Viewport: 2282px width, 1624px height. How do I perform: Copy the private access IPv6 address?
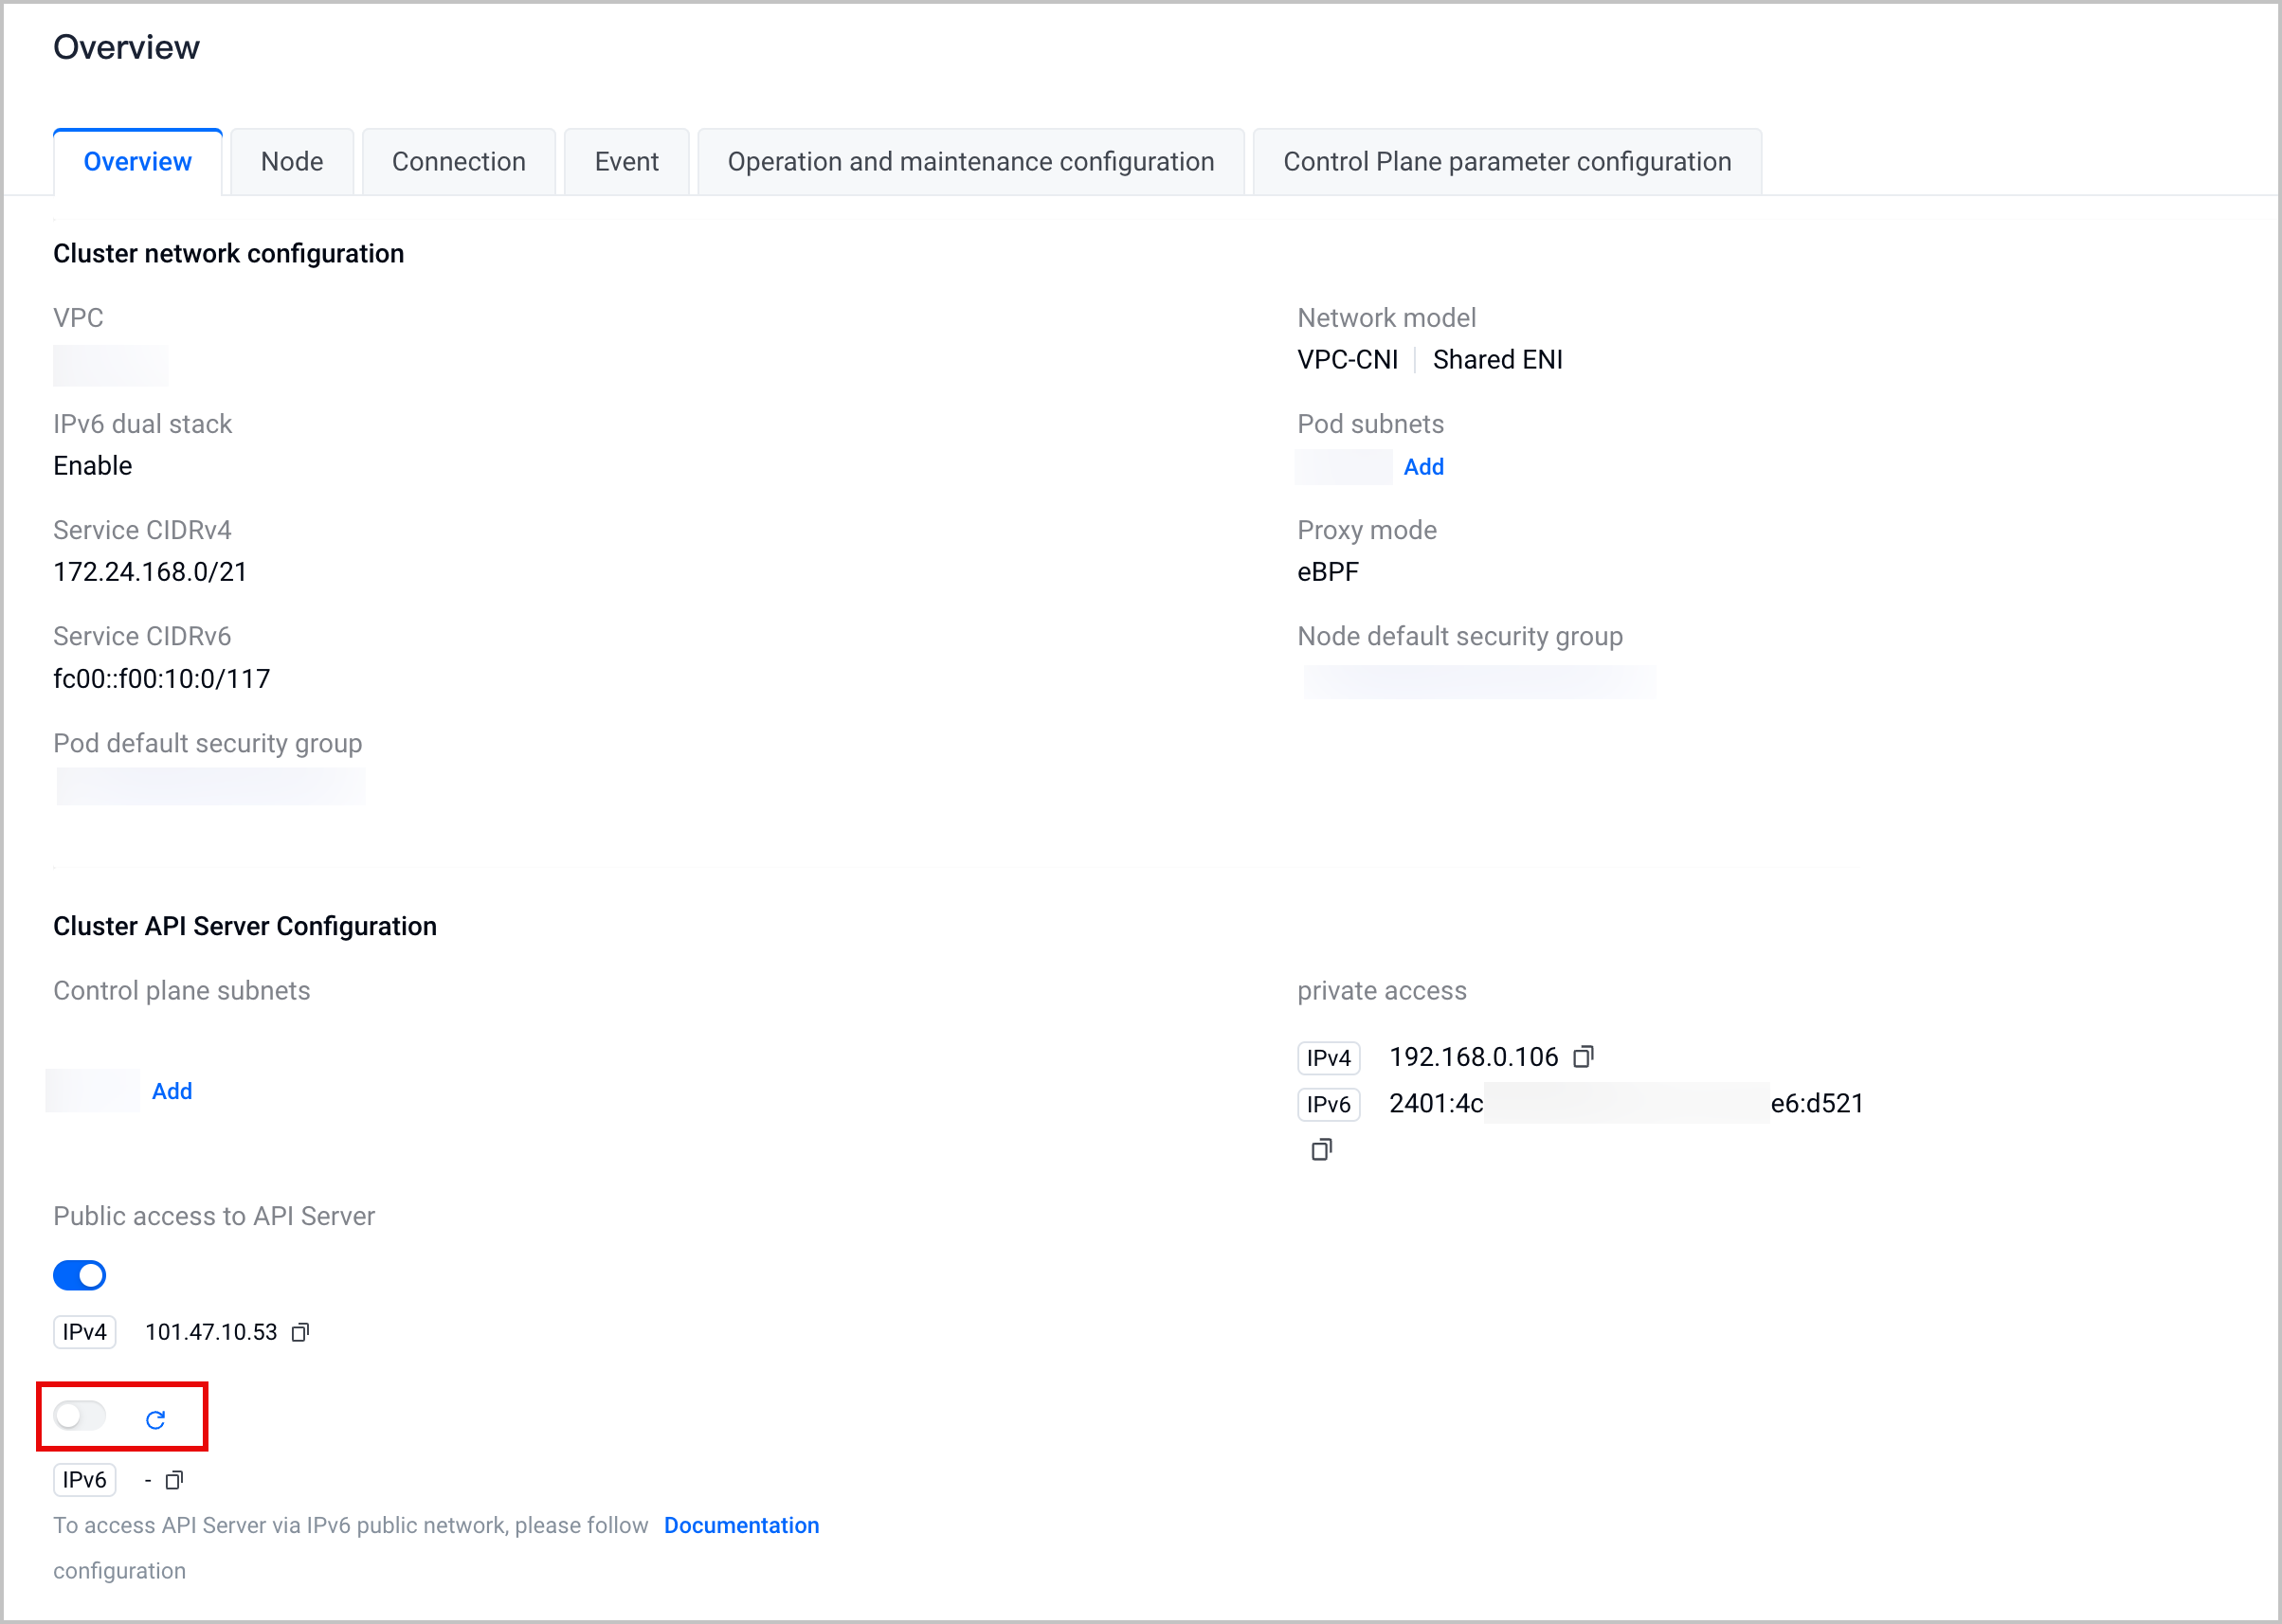pyautogui.click(x=1322, y=1150)
